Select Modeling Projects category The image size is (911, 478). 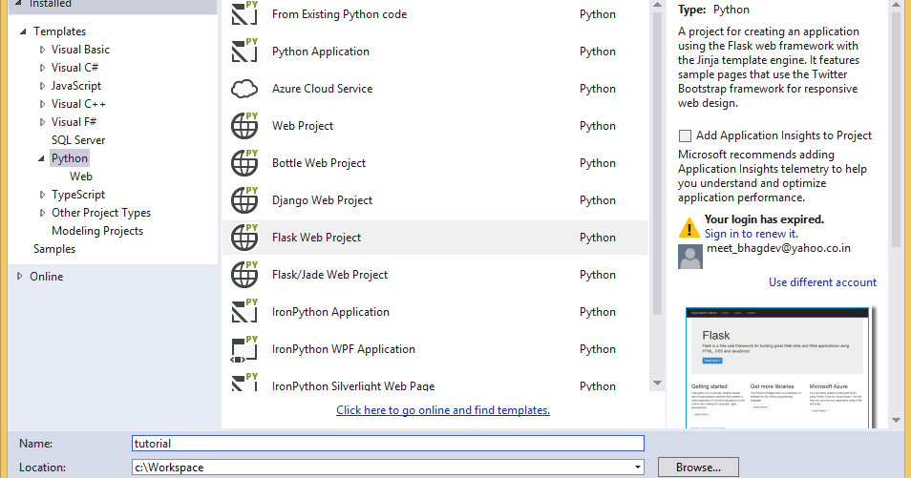point(97,231)
